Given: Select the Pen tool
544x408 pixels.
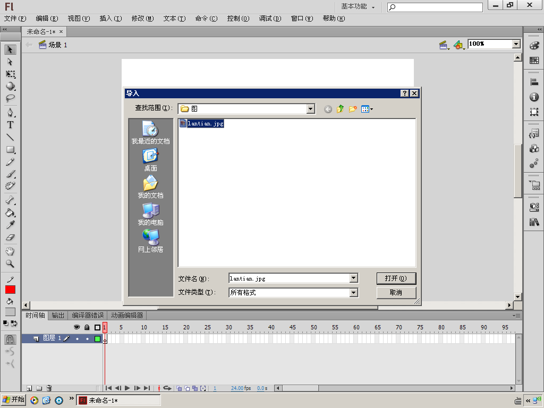Looking at the screenshot, I should click(x=10, y=113).
